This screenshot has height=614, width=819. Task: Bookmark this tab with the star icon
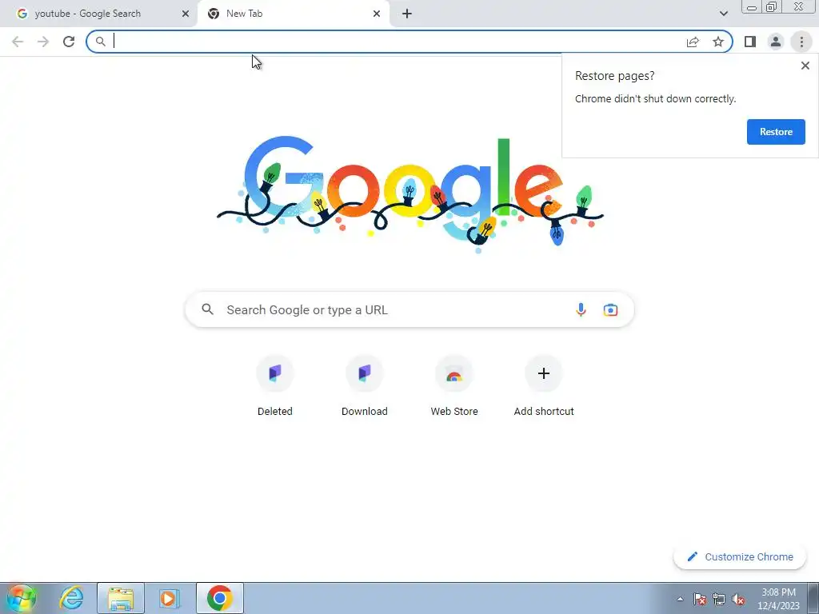(x=718, y=42)
